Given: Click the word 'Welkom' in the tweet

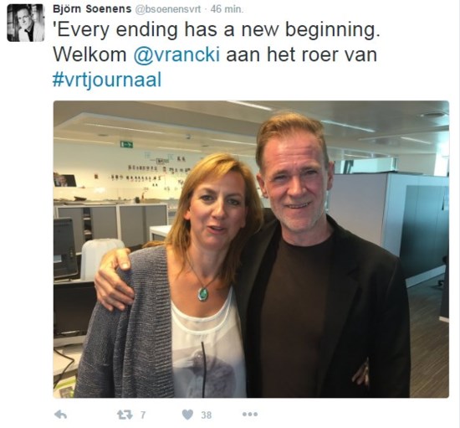Looking at the screenshot, I should click(x=89, y=54).
